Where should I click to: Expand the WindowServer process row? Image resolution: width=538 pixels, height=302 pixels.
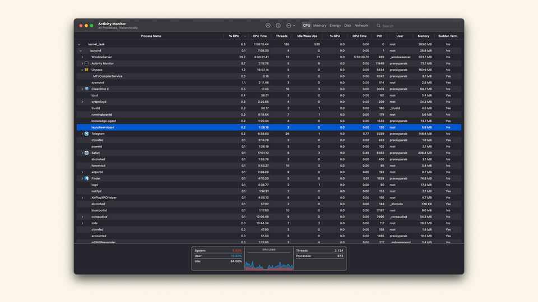click(x=82, y=57)
